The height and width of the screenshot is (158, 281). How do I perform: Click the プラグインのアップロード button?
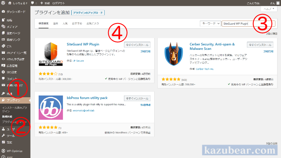pos(88,13)
